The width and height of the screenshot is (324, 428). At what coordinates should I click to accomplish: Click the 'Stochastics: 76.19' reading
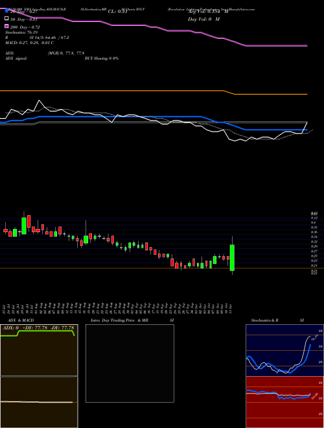click(x=21, y=32)
